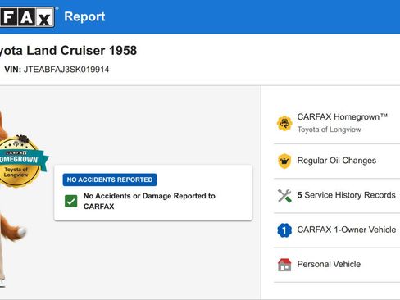Click the Regular Oil Changes shield icon
Image resolution: width=400 pixels, height=300 pixels.
[284, 161]
